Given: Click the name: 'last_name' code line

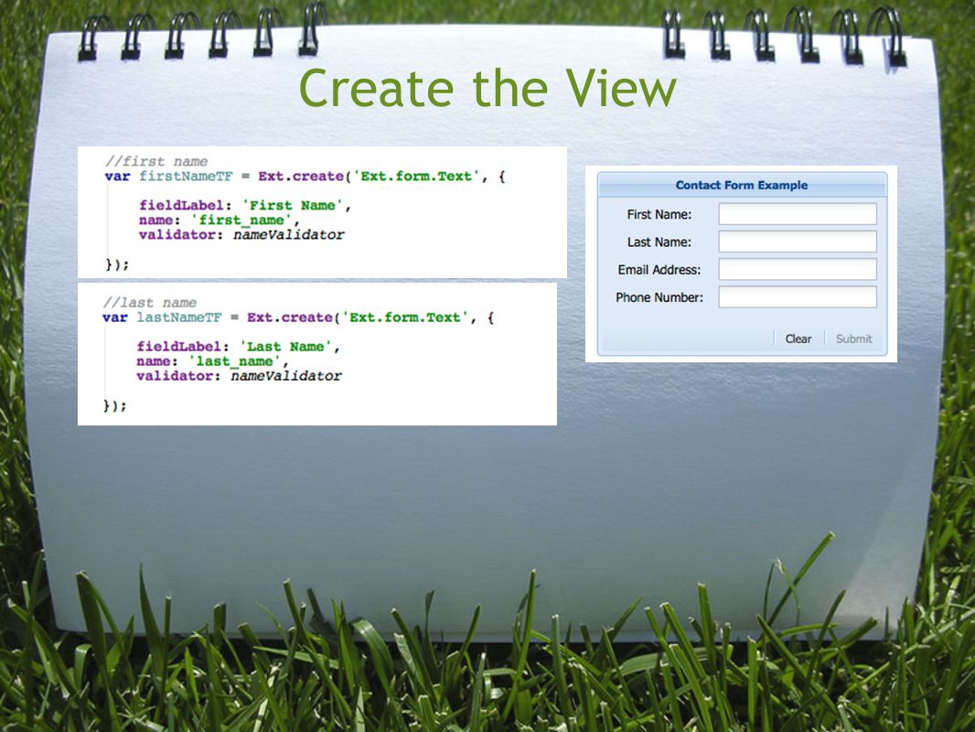Looking at the screenshot, I should point(212,361).
